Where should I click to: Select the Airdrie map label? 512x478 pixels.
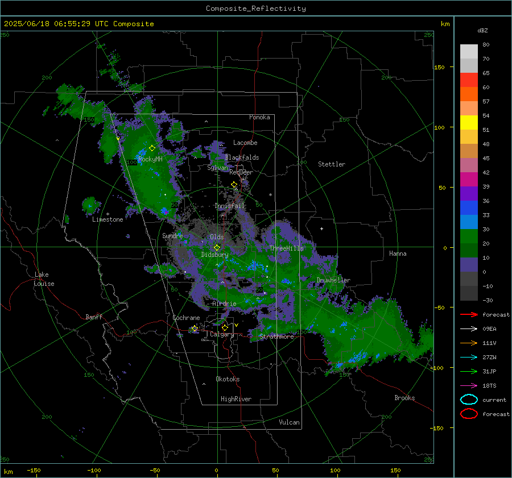[x=224, y=304]
